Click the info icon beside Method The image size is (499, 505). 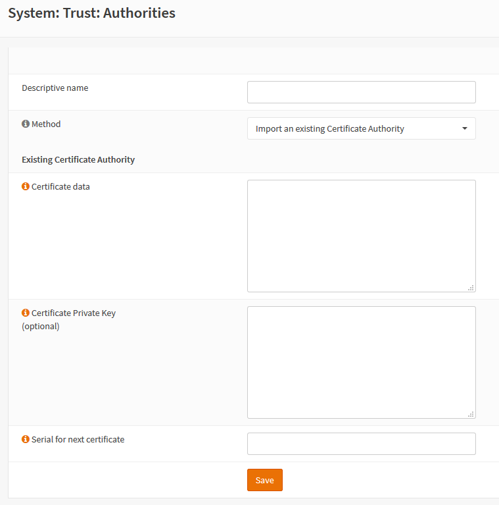[26, 124]
